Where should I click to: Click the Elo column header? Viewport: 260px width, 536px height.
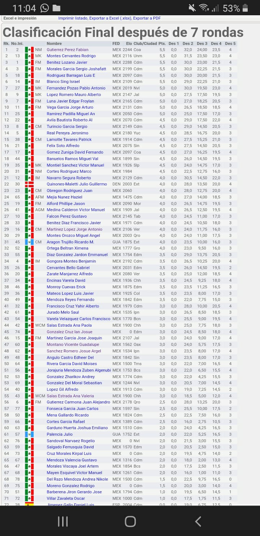[x=129, y=43]
